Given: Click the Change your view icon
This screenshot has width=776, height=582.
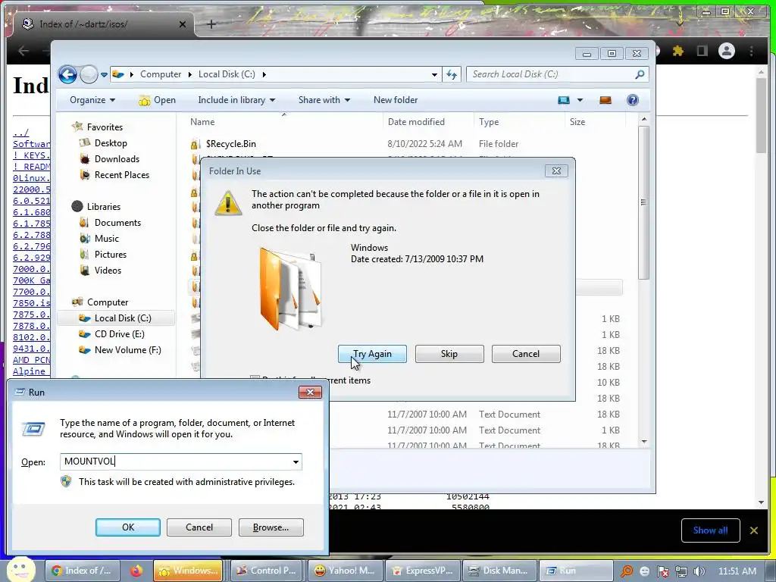Looking at the screenshot, I should tap(564, 100).
